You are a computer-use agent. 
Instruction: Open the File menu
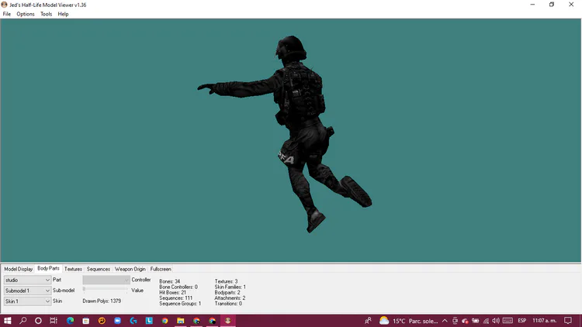coord(7,14)
